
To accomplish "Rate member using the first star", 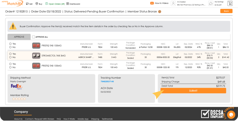I will tap(13, 99).
